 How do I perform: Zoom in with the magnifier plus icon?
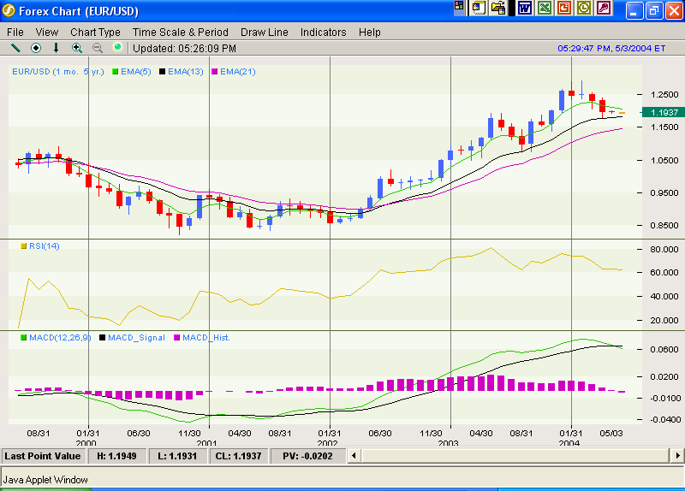click(77, 48)
